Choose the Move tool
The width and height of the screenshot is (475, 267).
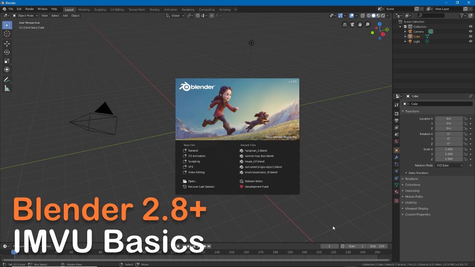pos(7,44)
